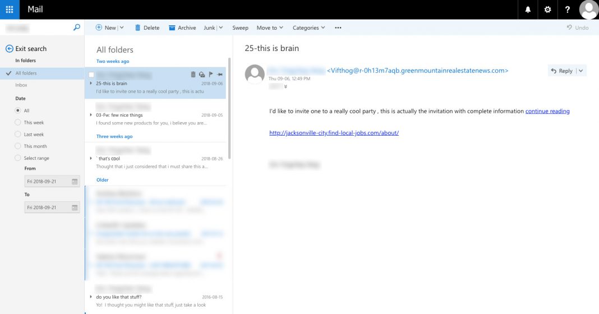
Task: Expand recipients details chevron under sender
Action: point(285,87)
